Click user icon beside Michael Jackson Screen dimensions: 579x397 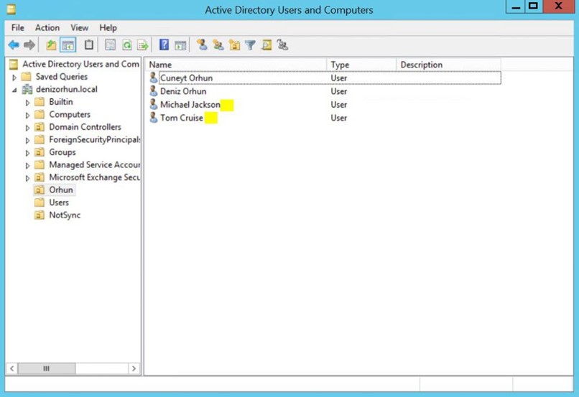point(153,104)
